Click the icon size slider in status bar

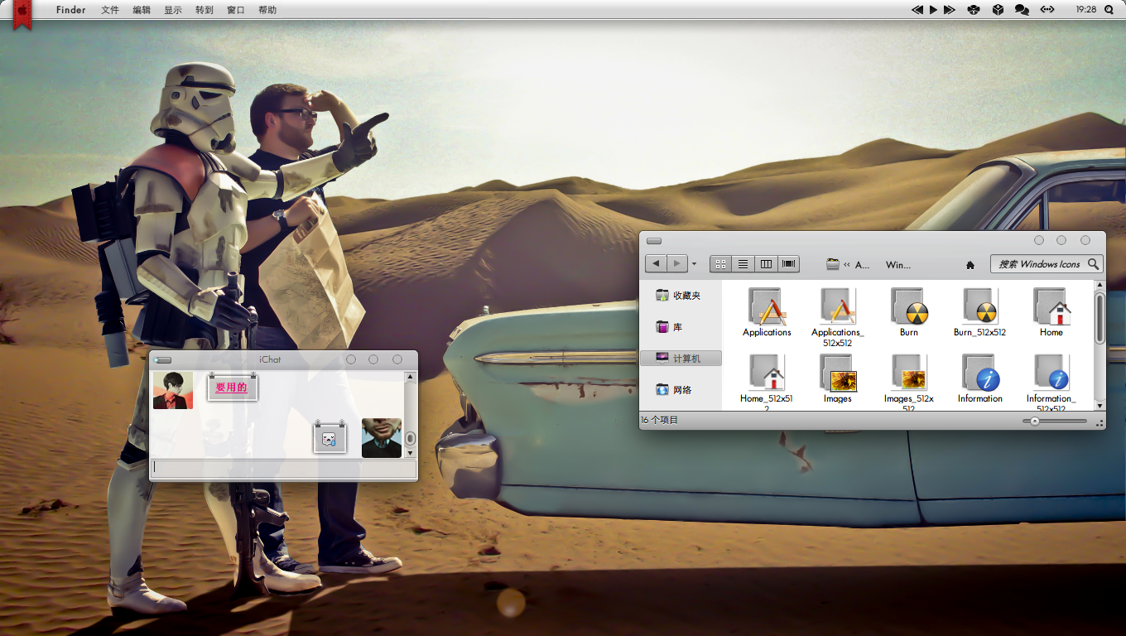[x=1055, y=421]
